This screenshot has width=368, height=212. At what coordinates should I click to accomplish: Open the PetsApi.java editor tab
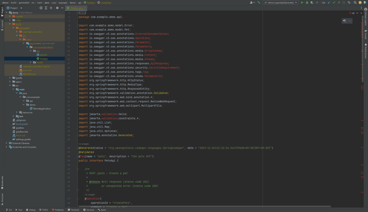point(77,8)
